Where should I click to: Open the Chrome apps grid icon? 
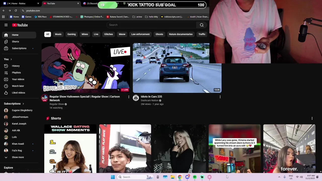tap(3, 17)
